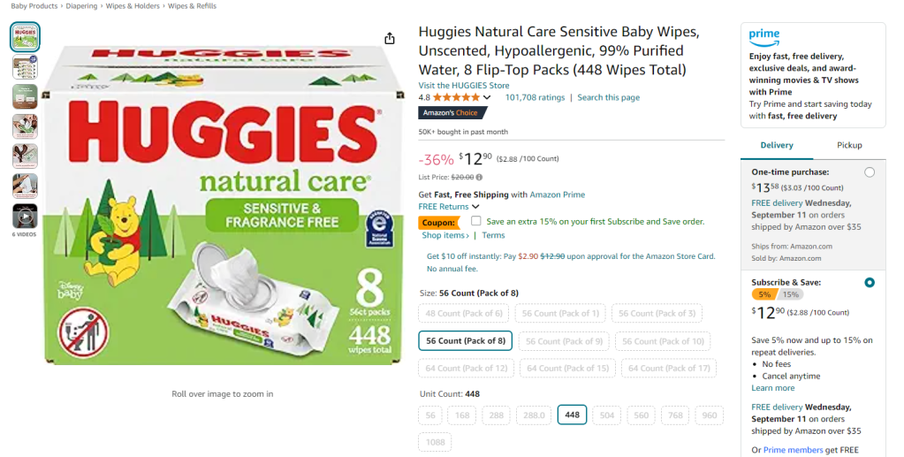Click the Amazon's Choice badge

[448, 113]
